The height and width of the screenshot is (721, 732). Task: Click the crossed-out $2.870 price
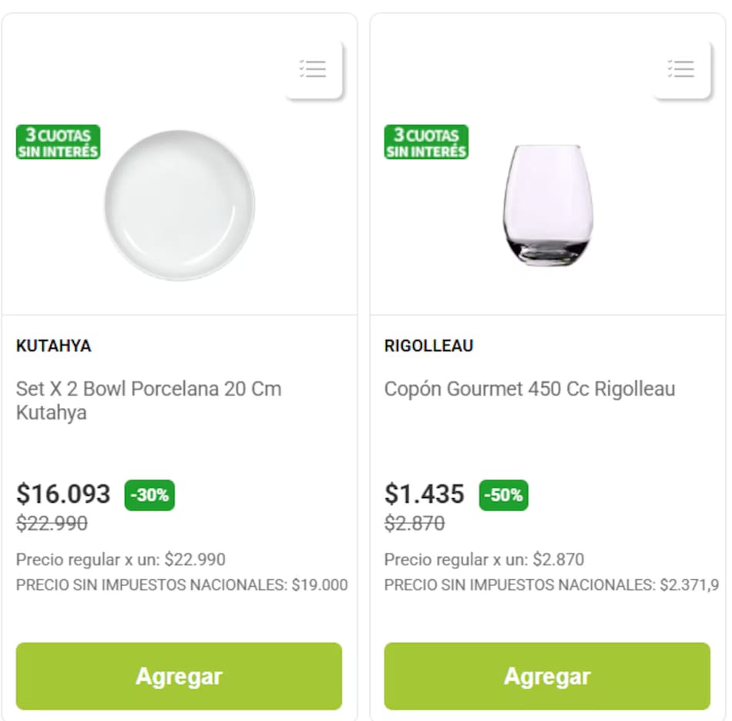pyautogui.click(x=415, y=524)
